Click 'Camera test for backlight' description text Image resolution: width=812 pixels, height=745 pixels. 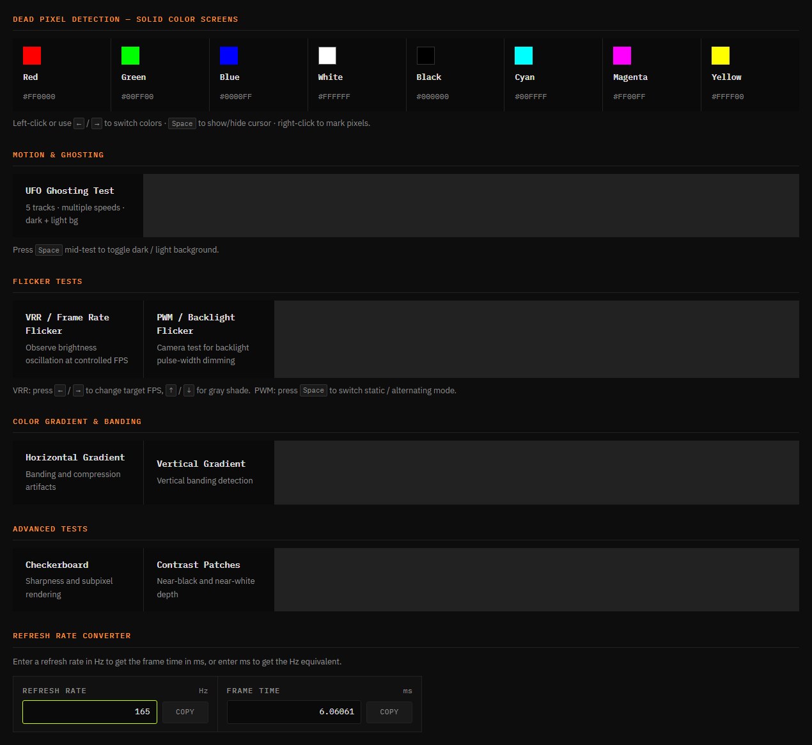point(203,354)
